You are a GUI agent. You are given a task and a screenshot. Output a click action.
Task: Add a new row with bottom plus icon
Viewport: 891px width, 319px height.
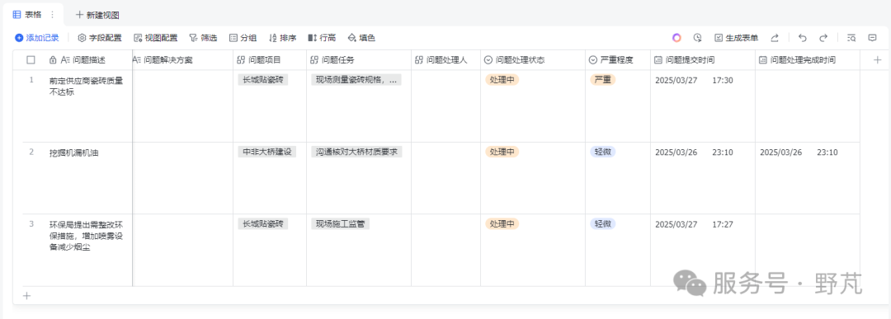(x=26, y=295)
